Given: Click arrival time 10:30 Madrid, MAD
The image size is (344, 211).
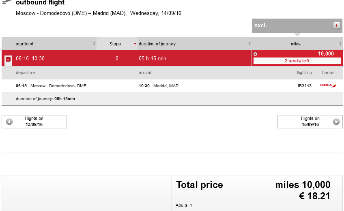Looking at the screenshot, I should 159,86.
